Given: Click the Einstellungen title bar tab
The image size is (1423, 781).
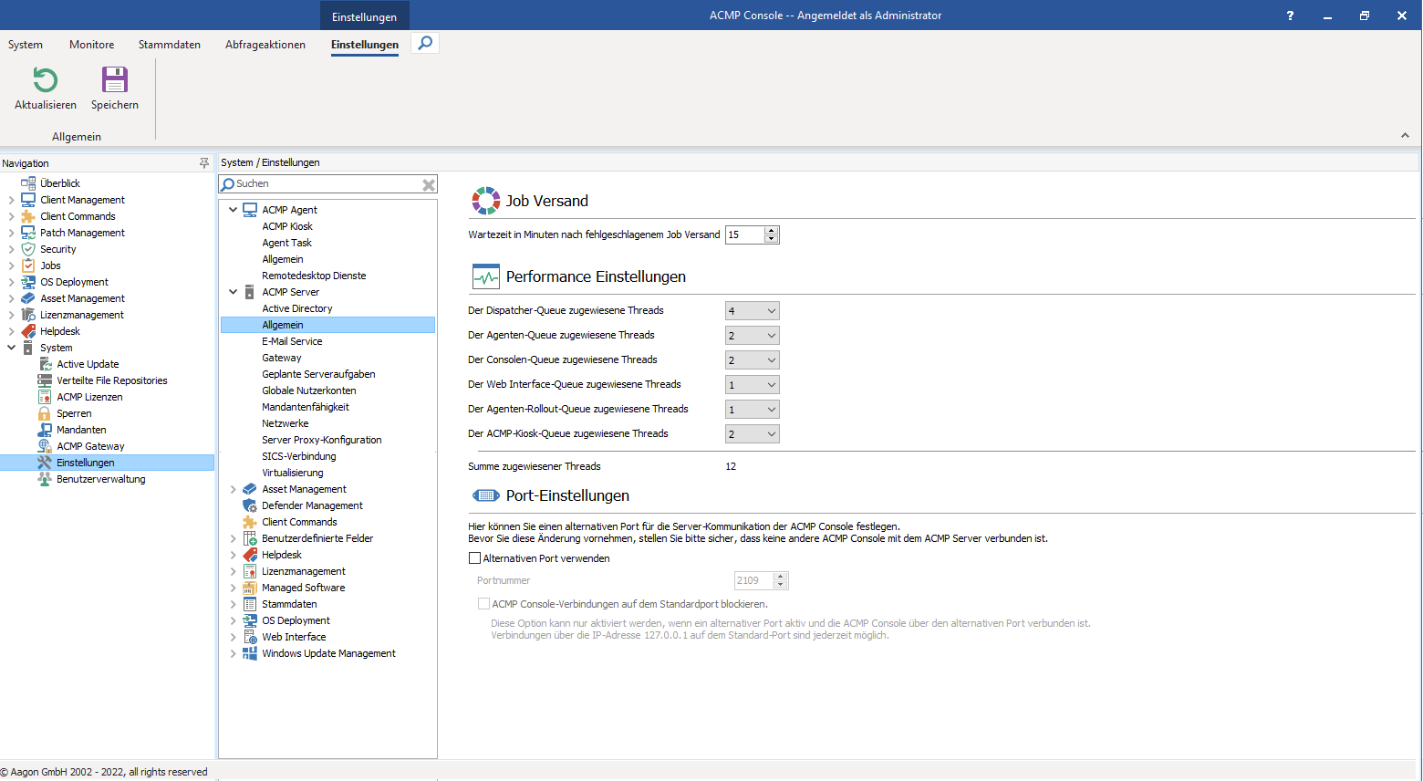Looking at the screenshot, I should pyautogui.click(x=365, y=16).
